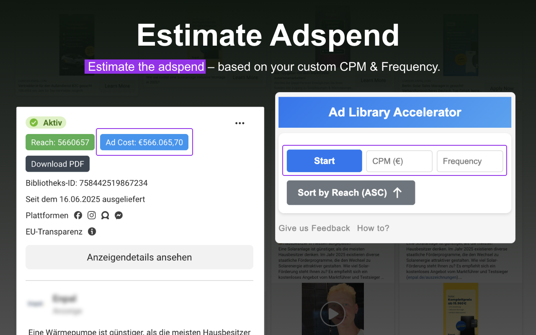Image resolution: width=536 pixels, height=335 pixels.
Task: Expand Anzeigendetails ansehen section
Action: [139, 257]
